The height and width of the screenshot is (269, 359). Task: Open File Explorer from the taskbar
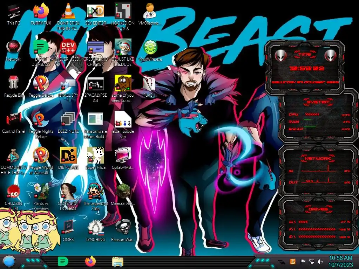point(118,262)
